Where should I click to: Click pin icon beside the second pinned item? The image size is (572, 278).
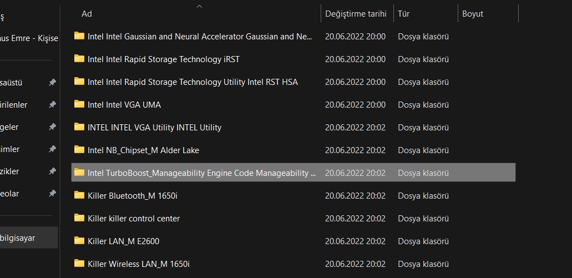click(52, 105)
